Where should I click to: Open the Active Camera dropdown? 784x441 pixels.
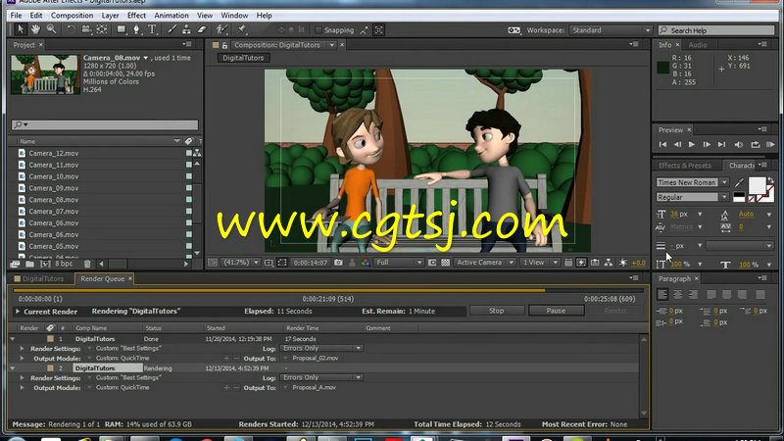(484, 263)
